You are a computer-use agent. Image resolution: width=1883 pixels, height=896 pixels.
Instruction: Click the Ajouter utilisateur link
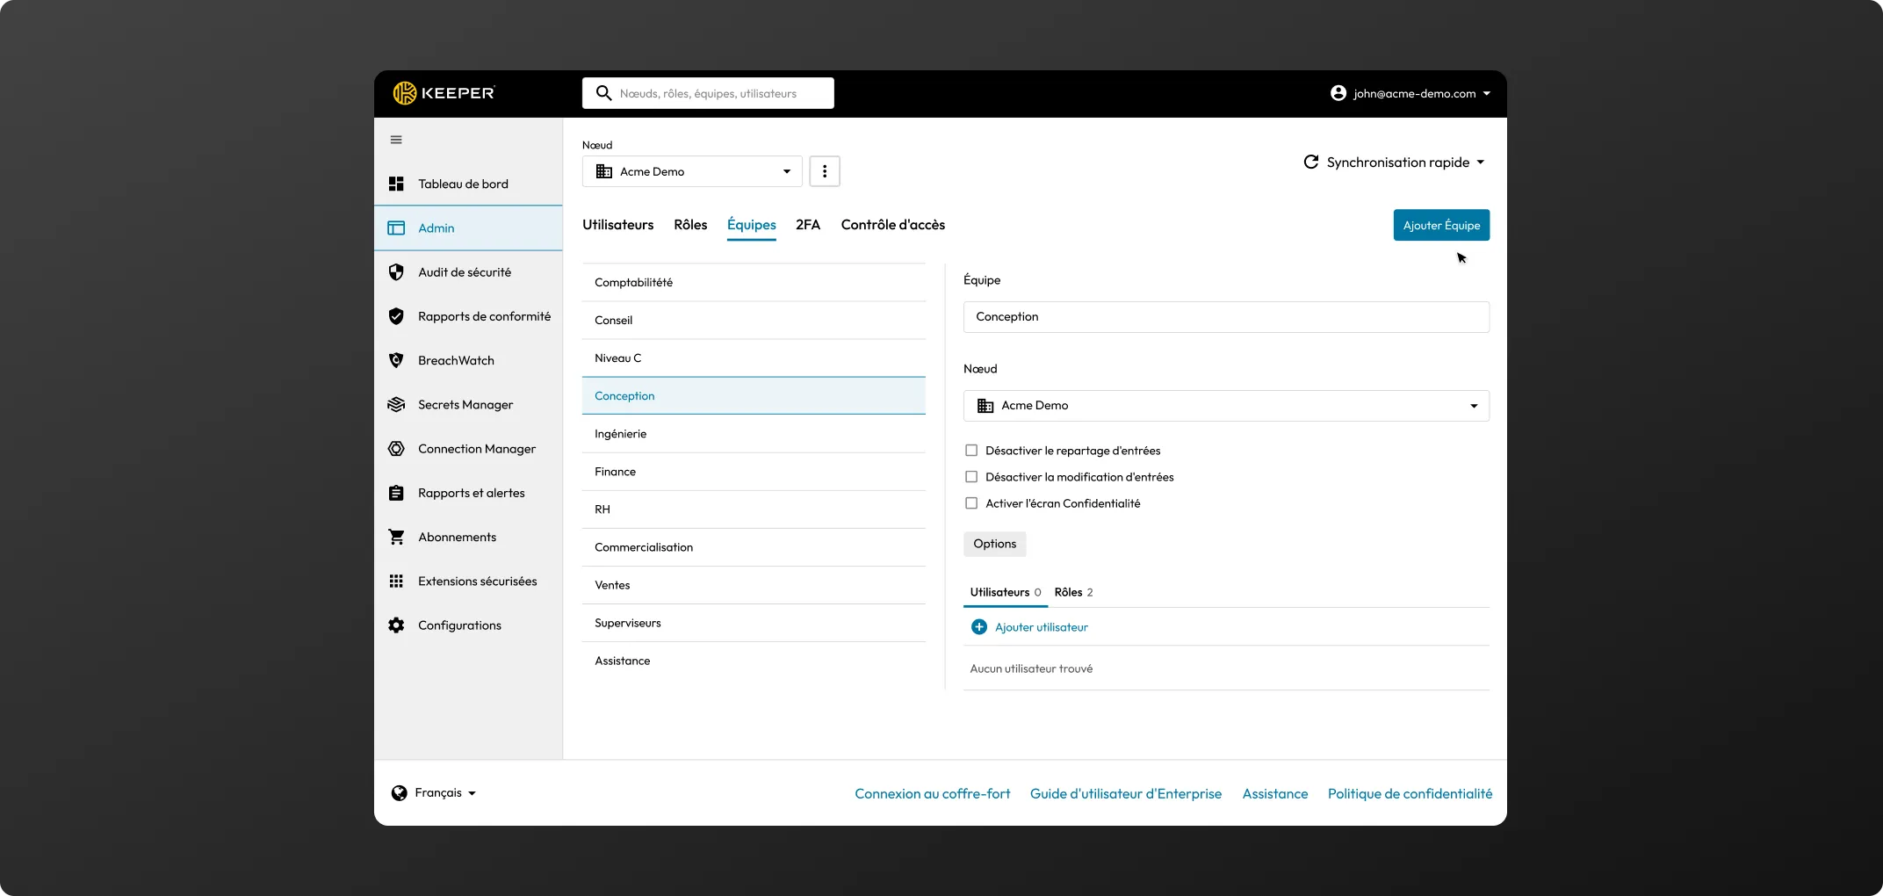1041,627
